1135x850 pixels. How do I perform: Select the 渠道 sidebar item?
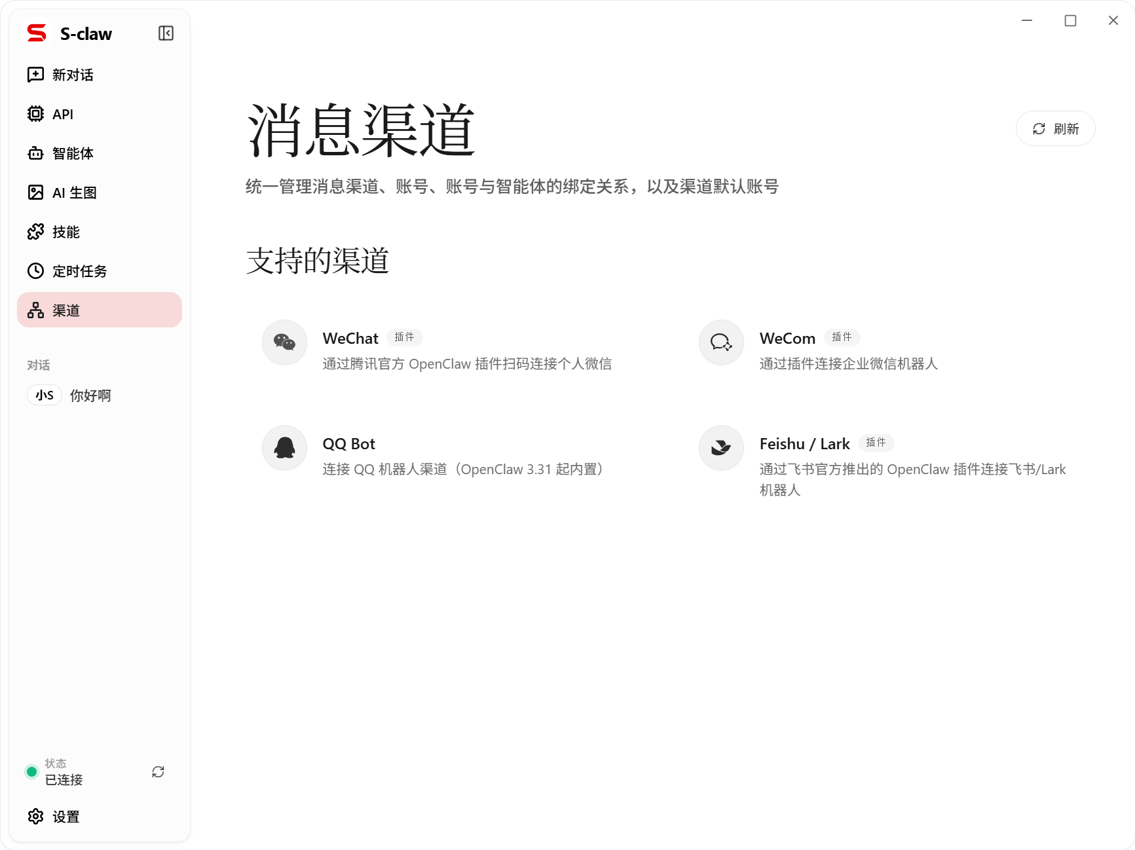click(100, 310)
